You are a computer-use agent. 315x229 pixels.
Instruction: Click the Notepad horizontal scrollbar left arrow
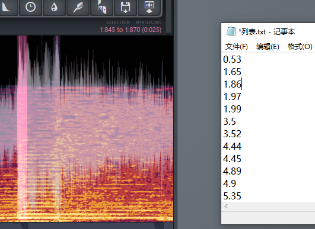226,207
